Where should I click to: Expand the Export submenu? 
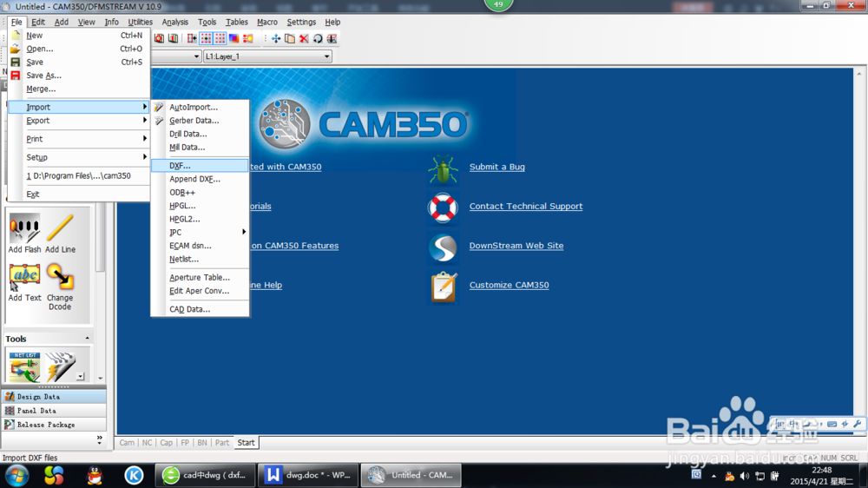(x=79, y=120)
